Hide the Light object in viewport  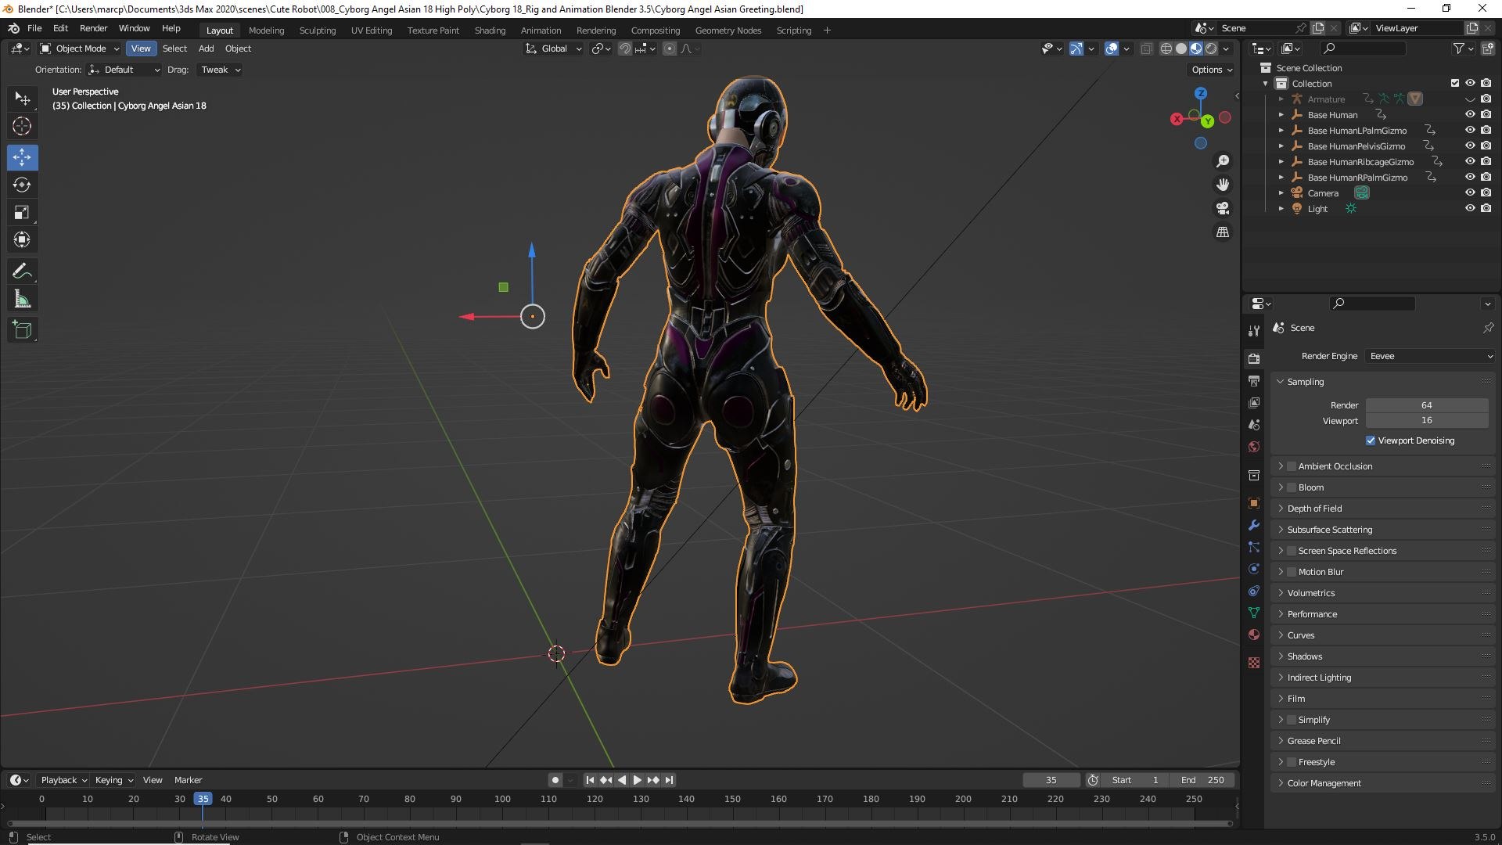coord(1470,208)
